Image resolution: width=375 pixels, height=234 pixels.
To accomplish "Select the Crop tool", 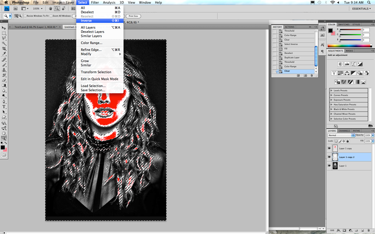I will 4,48.
